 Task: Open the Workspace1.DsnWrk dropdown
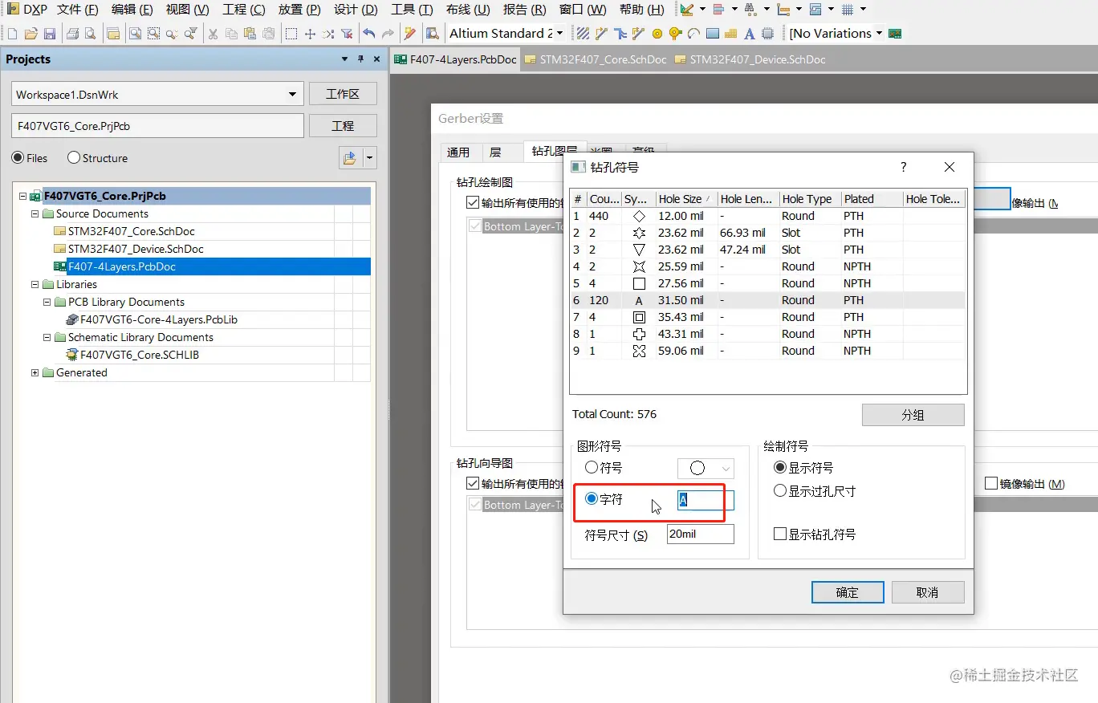coord(292,95)
